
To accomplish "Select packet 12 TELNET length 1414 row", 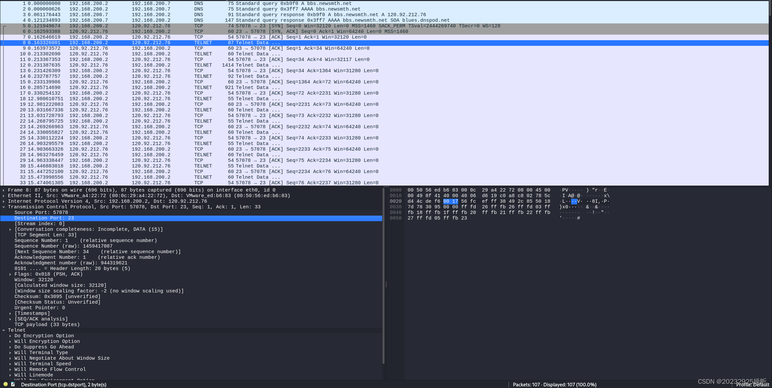I will pos(384,65).
